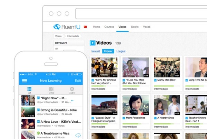Tap the video icon beside Strong is Beautiful
This screenshot has height=139, width=207.
click(38, 110)
